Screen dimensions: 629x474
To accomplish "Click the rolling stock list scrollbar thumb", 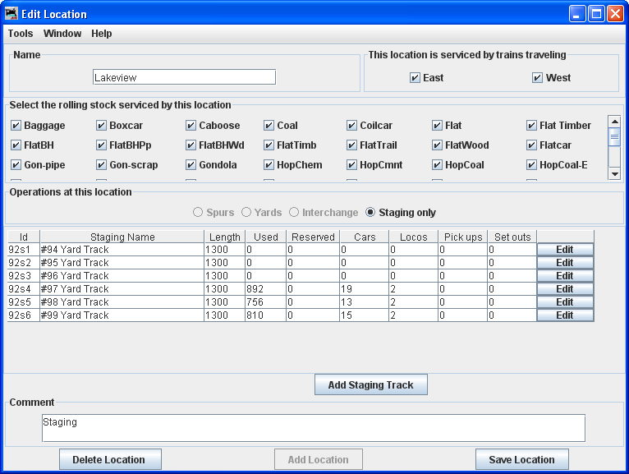I will 614,137.
